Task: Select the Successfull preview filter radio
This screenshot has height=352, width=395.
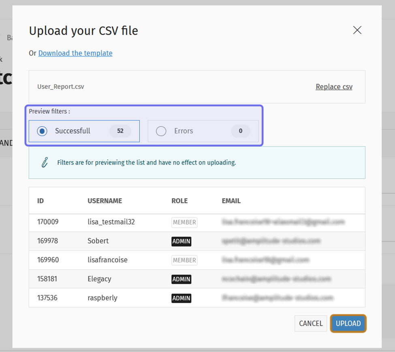Action: pyautogui.click(x=42, y=131)
